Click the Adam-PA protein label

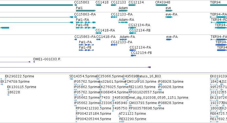tap(127, 37)
